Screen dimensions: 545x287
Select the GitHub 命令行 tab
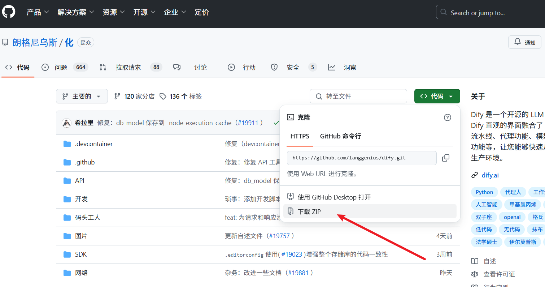[x=340, y=136]
